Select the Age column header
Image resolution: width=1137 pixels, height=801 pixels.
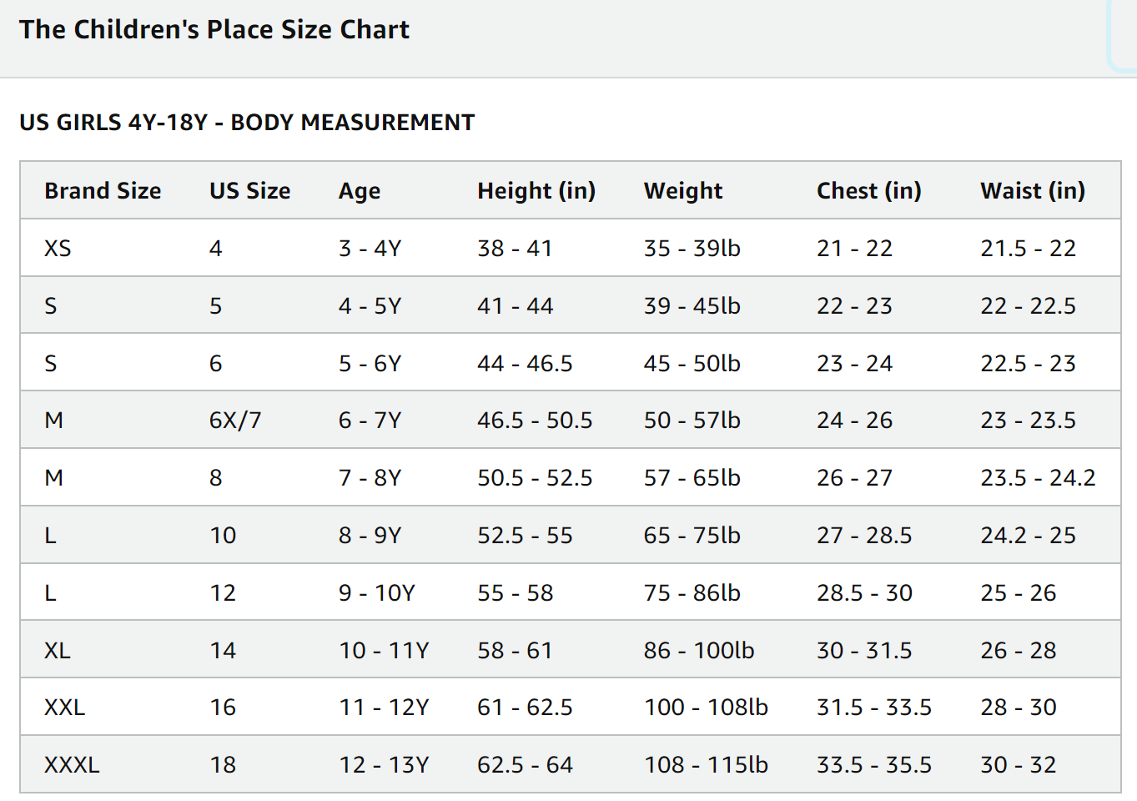pos(360,192)
